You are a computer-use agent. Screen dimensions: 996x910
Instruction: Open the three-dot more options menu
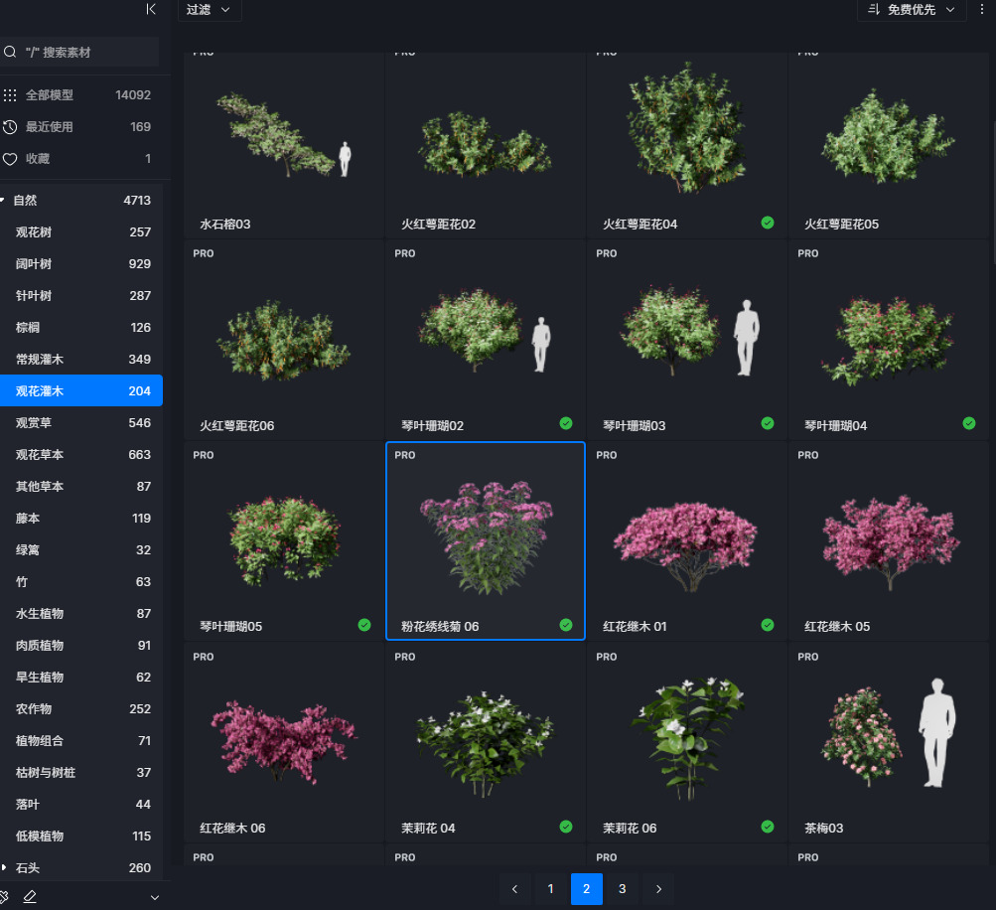point(982,9)
